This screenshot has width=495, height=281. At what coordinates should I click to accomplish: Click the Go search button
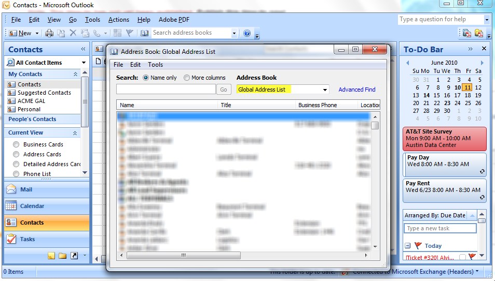click(x=224, y=90)
